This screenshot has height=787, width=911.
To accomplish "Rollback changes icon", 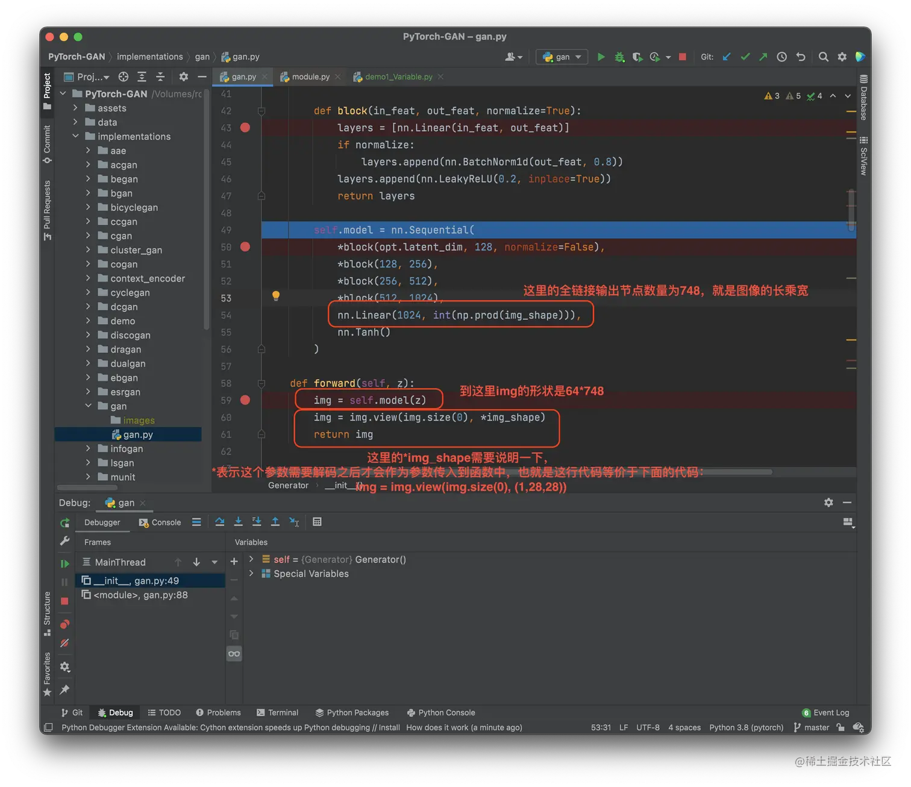I will 801,57.
